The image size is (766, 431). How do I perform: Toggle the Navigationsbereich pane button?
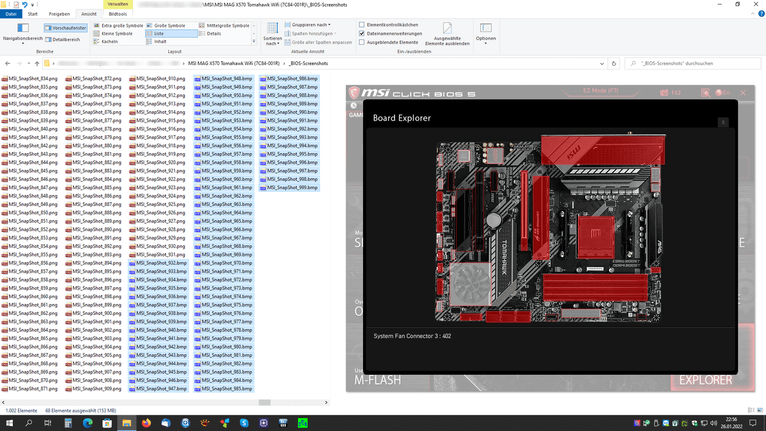[x=23, y=33]
